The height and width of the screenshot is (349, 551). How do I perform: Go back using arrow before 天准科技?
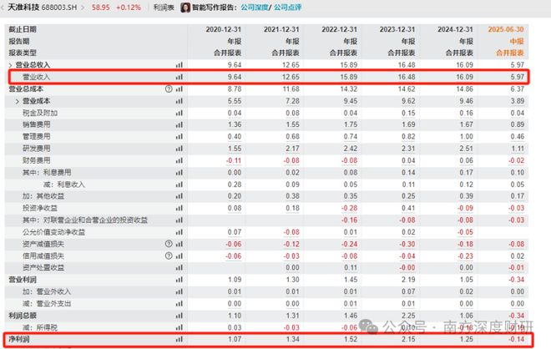[x=4, y=8]
